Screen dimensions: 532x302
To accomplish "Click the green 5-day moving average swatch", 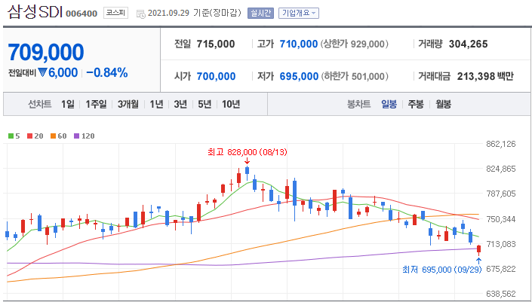I will [11, 136].
